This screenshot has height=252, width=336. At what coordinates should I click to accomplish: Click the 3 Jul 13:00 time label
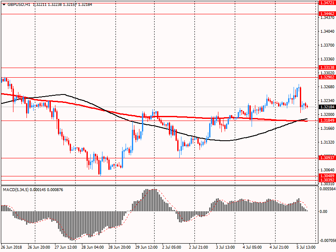pos(225,247)
